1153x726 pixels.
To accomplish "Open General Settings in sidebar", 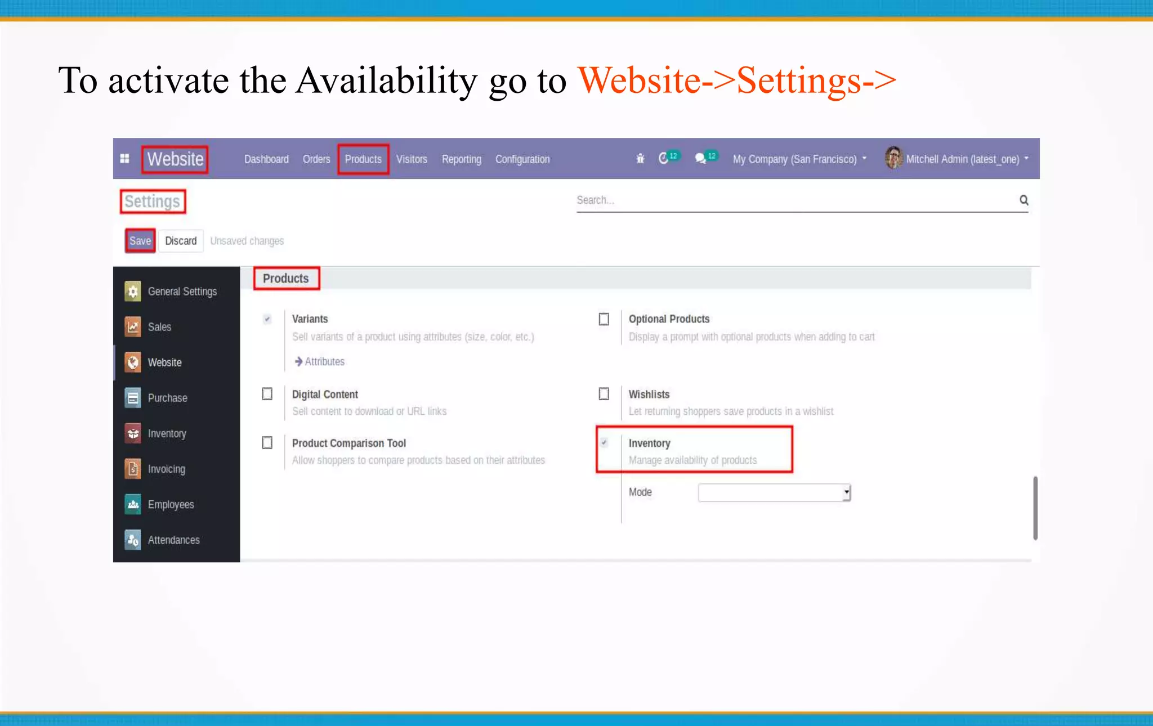I will 182,291.
